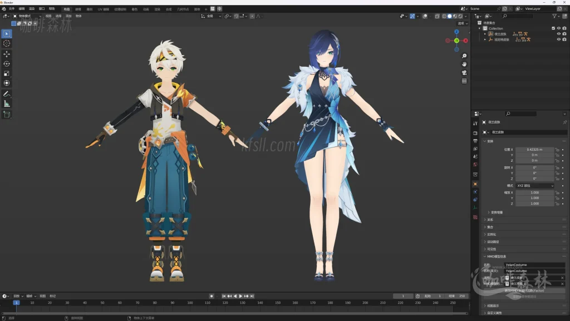
Task: Open the 编辑 Edit menu
Action: coord(22,9)
